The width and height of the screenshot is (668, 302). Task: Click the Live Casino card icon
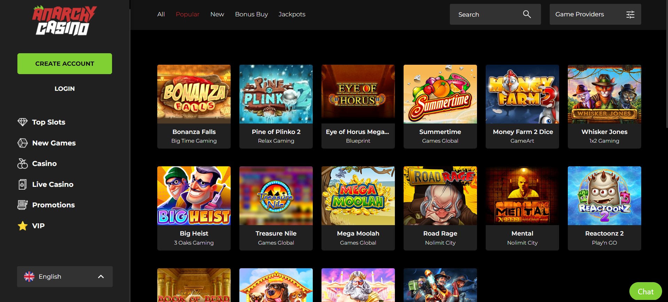(x=23, y=184)
